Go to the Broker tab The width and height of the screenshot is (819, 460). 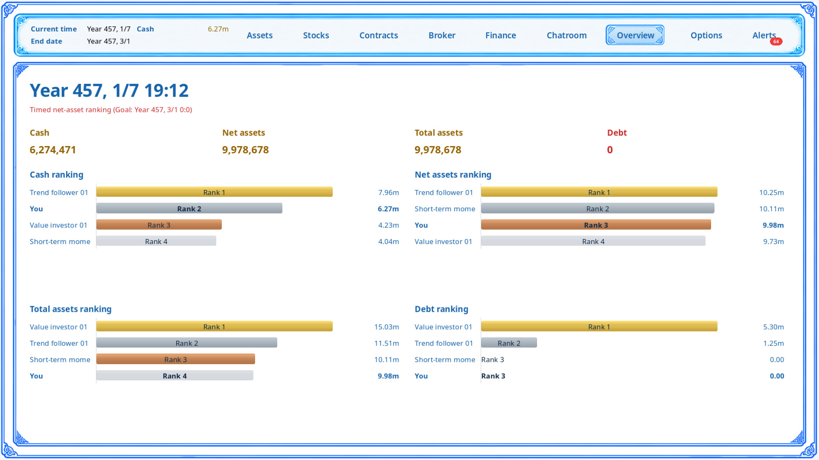(441, 35)
